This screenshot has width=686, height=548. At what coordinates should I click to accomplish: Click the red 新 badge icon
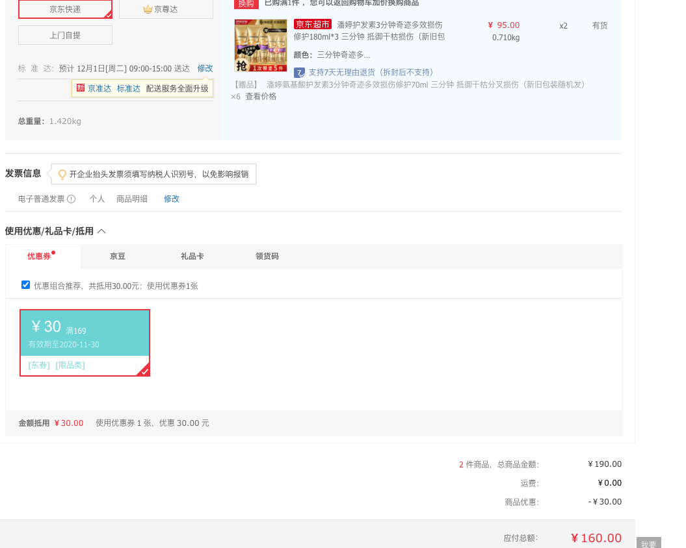point(81,88)
